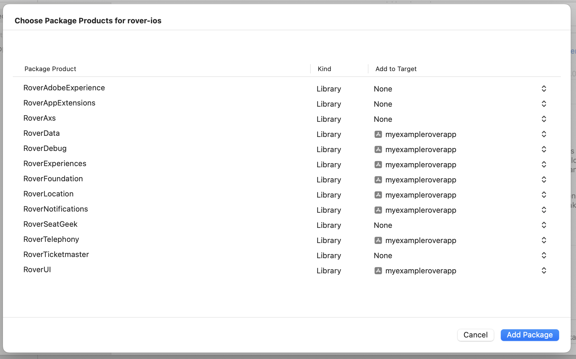This screenshot has width=576, height=359.
Task: Select the RoverLocation product name
Action: 48,194
